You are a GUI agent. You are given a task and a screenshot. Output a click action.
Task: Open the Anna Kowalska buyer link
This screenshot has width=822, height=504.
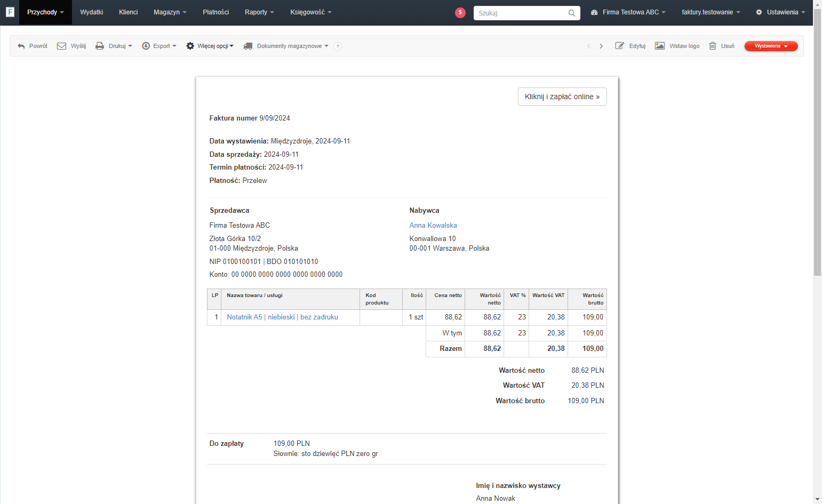click(433, 226)
